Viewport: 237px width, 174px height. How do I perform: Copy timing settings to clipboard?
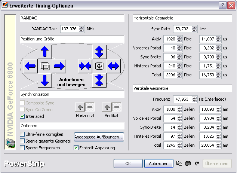tap(179, 164)
